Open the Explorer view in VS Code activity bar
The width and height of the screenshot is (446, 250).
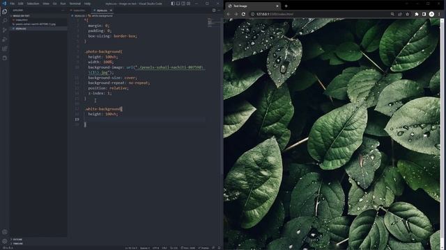pyautogui.click(x=5, y=11)
